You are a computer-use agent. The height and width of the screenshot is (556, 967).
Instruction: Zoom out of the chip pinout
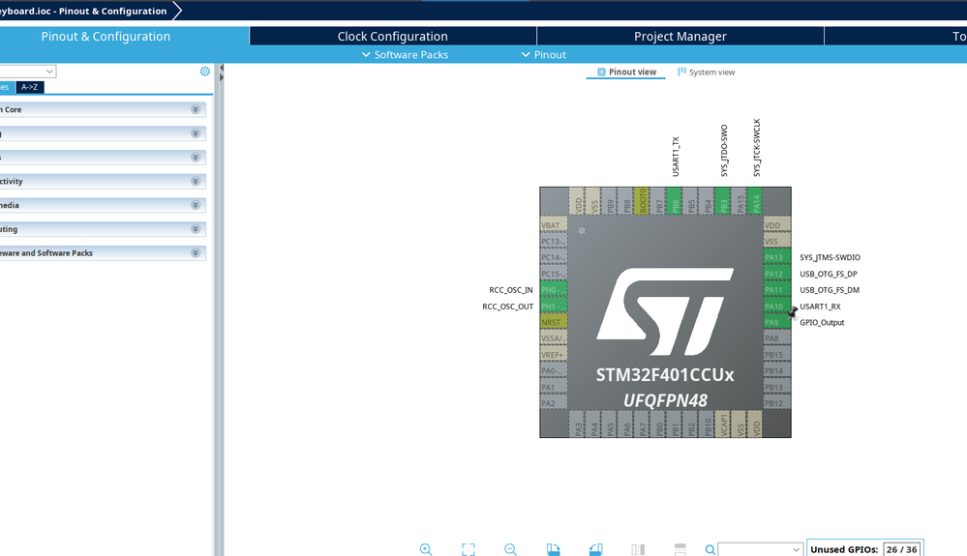pyautogui.click(x=510, y=549)
